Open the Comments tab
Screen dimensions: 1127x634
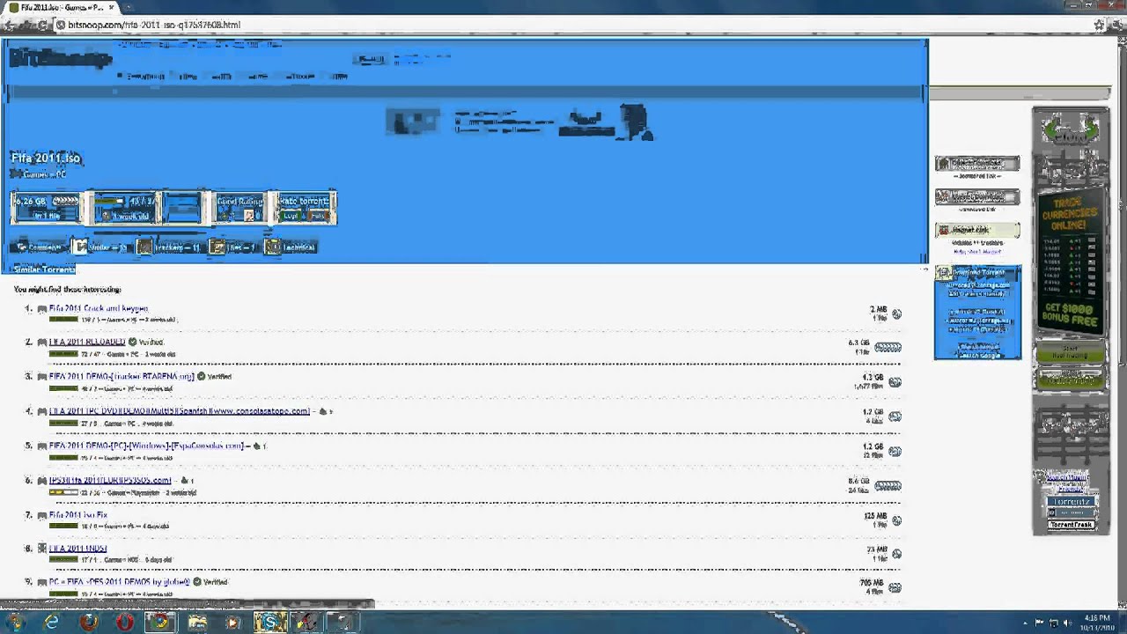coord(39,247)
